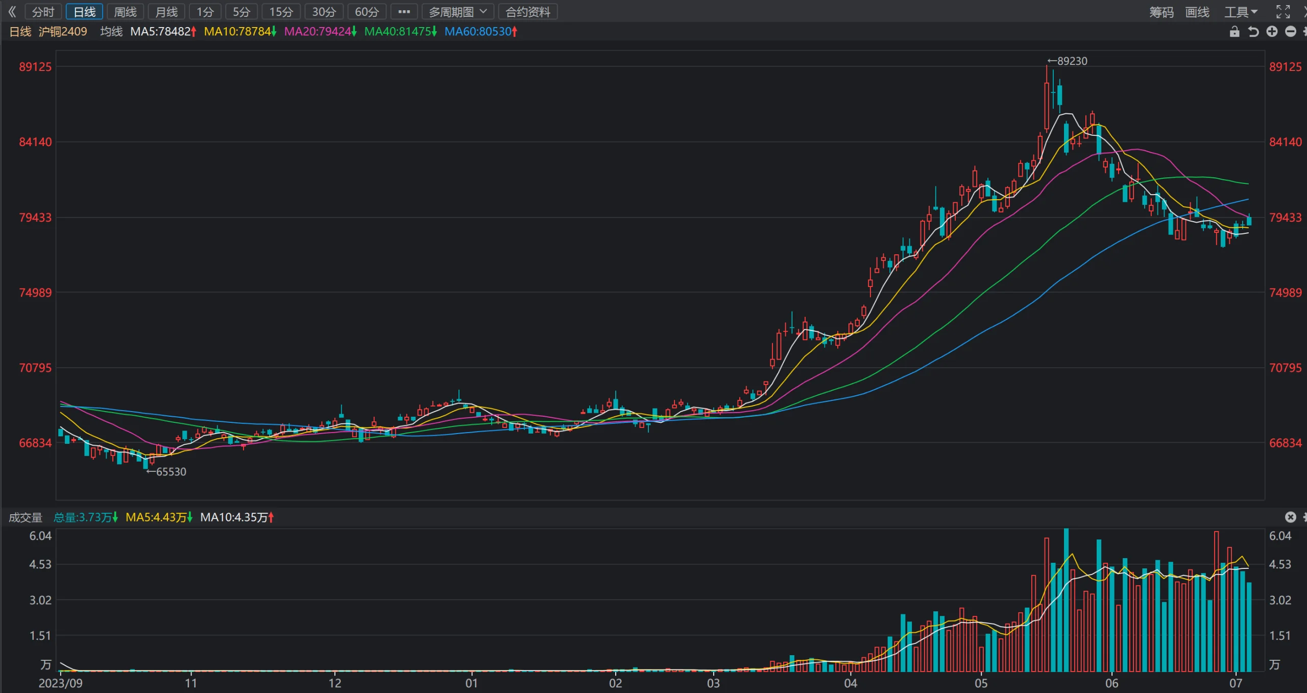Click the 成交量 volume indicator title
The width and height of the screenshot is (1307, 693).
[x=26, y=517]
